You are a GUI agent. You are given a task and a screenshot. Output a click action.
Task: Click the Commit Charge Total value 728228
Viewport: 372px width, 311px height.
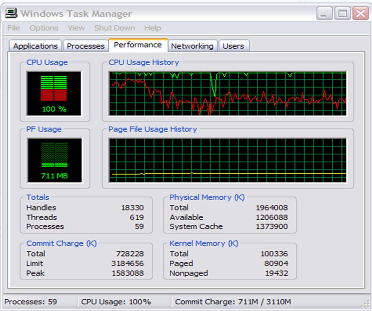[x=130, y=254]
